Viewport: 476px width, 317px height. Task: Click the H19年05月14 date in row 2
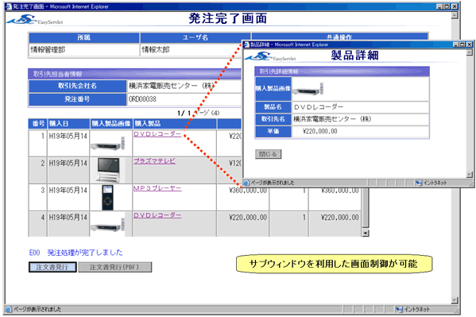(68, 163)
